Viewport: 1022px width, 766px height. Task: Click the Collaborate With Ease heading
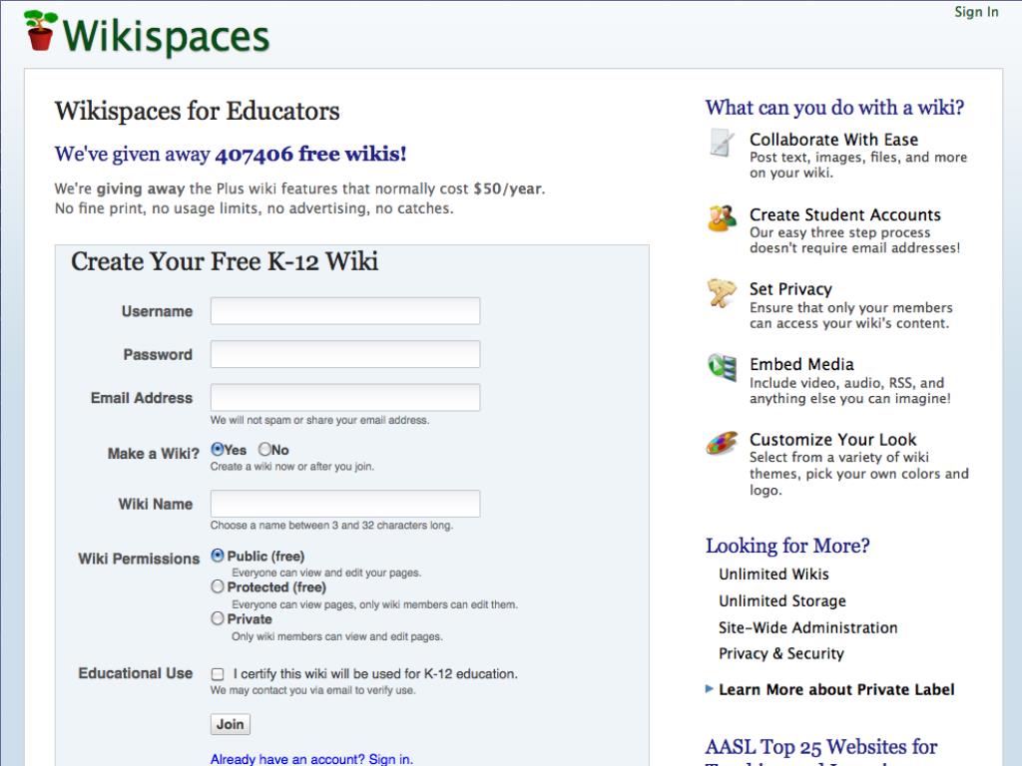coord(833,140)
